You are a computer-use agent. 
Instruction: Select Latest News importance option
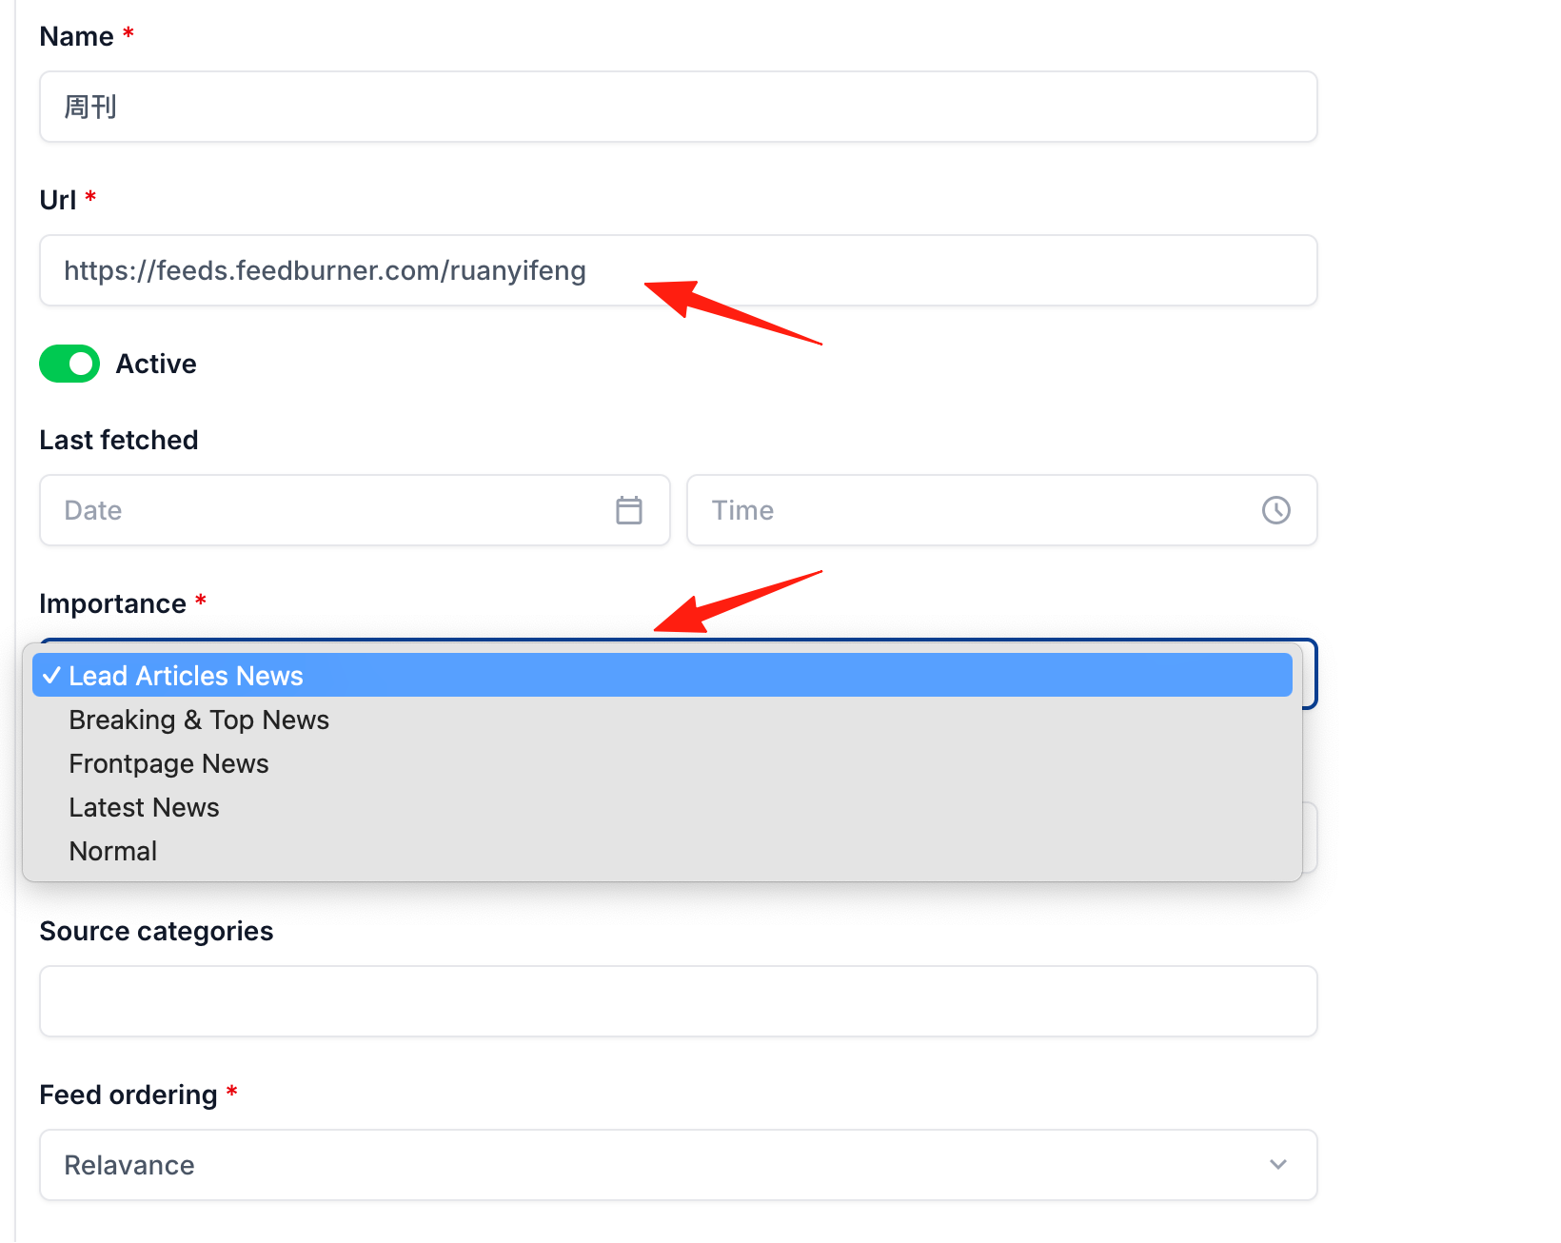[x=662, y=807]
